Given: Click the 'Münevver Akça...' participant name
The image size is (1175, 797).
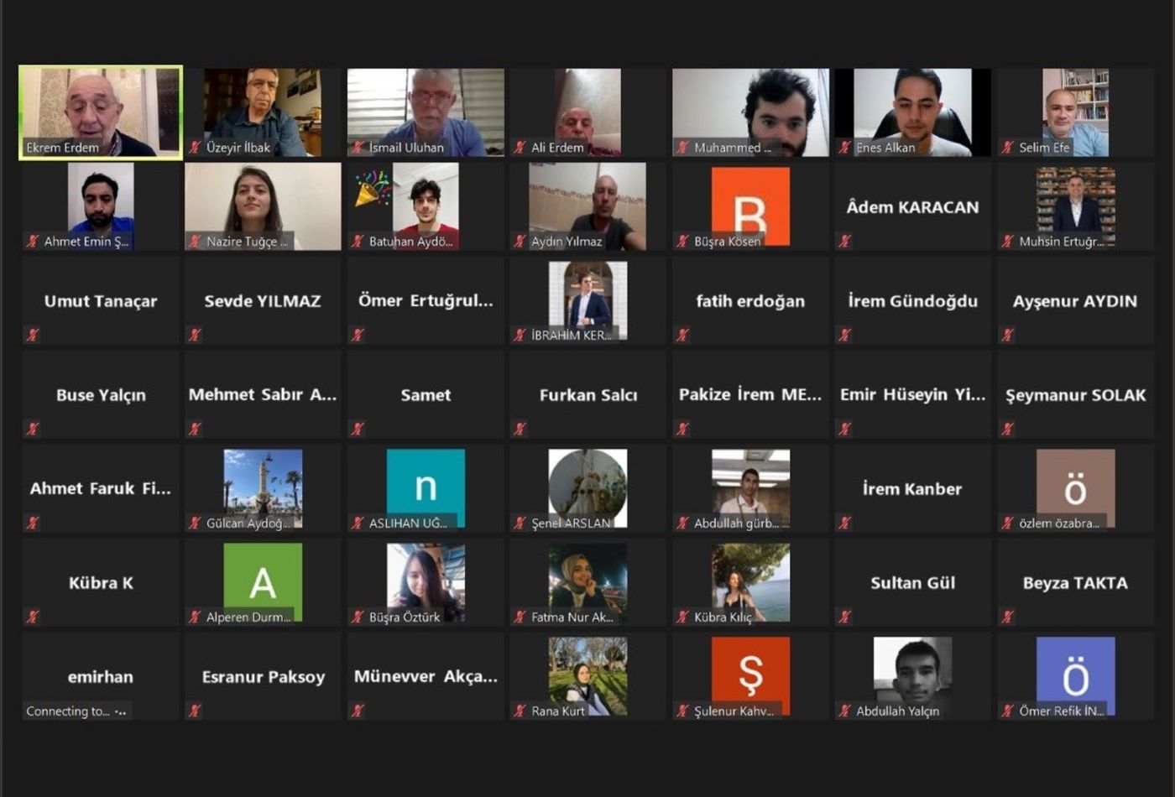Looking at the screenshot, I should tap(426, 676).
